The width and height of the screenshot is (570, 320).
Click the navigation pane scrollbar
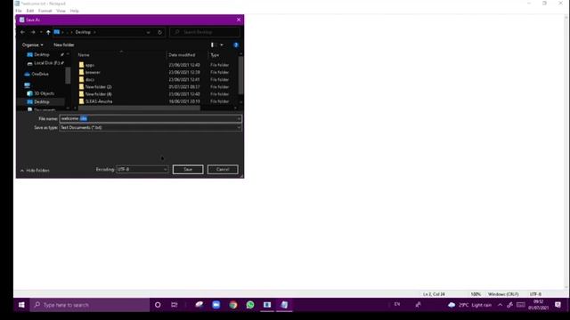click(68, 76)
